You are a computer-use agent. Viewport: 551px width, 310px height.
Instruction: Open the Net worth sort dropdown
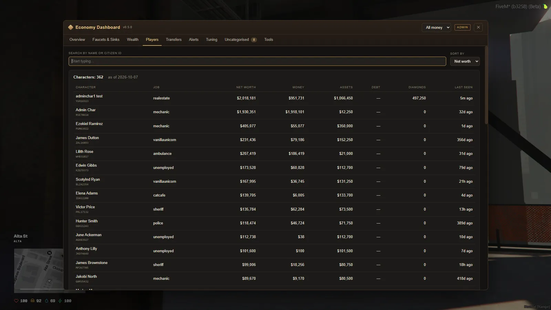coord(465,61)
